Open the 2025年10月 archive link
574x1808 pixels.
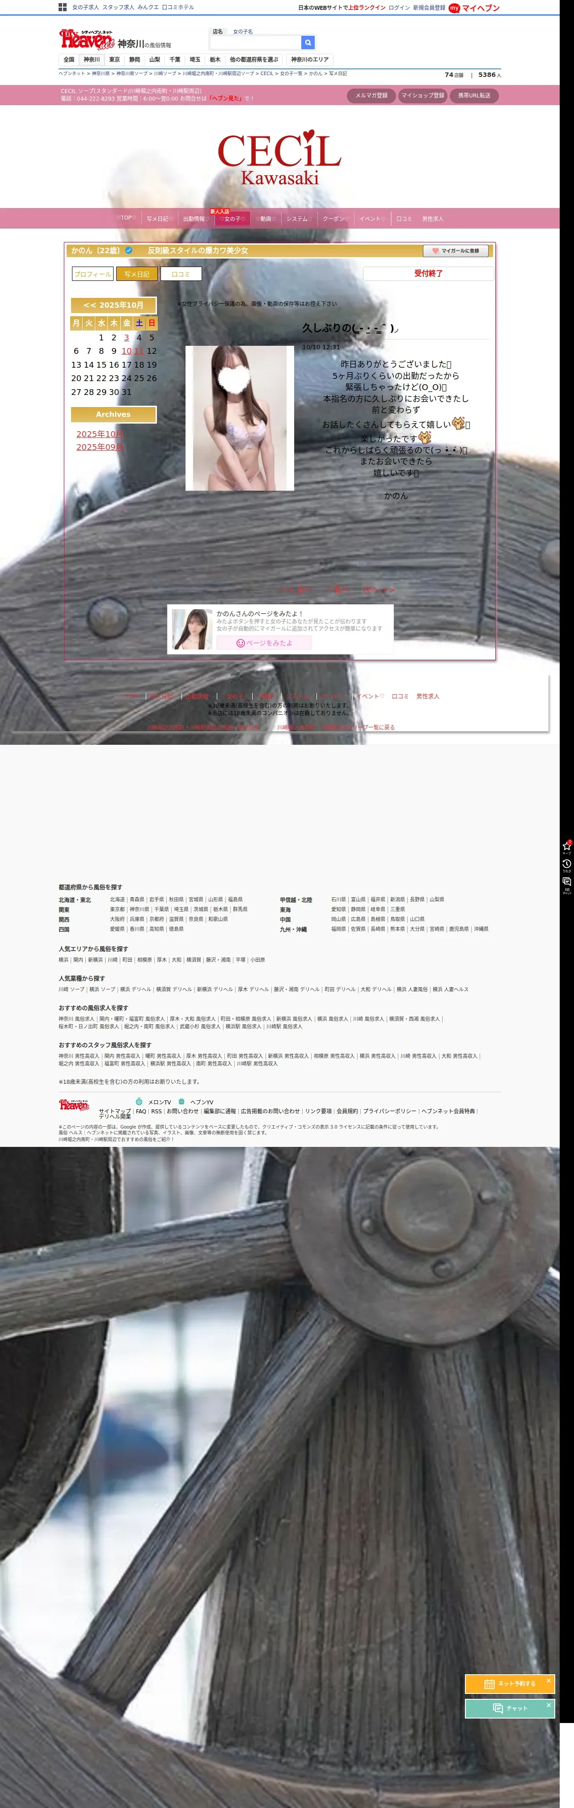[x=100, y=434]
